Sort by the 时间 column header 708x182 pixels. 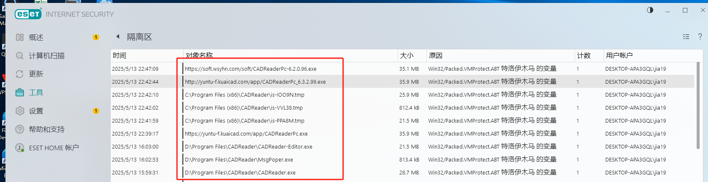pyautogui.click(x=147, y=56)
